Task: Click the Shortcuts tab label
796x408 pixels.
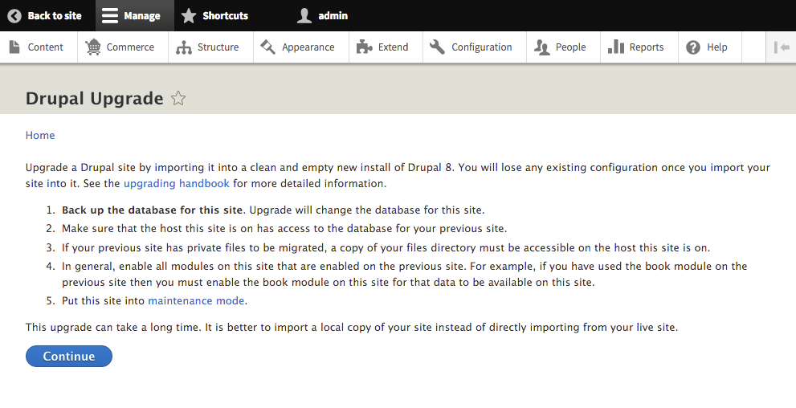Action: pos(226,16)
